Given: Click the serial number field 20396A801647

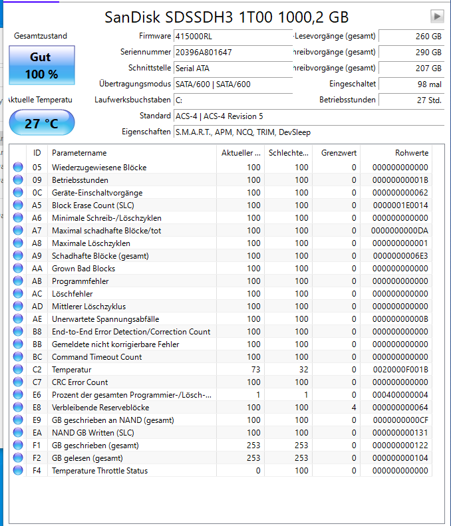Looking at the screenshot, I should (x=233, y=53).
